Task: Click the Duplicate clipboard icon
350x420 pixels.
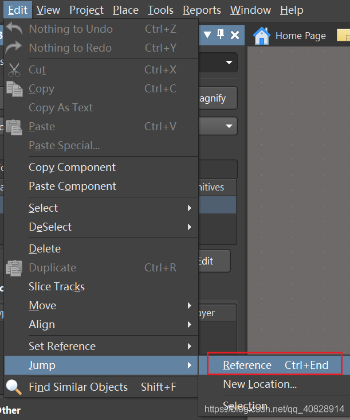Action: [x=14, y=268]
